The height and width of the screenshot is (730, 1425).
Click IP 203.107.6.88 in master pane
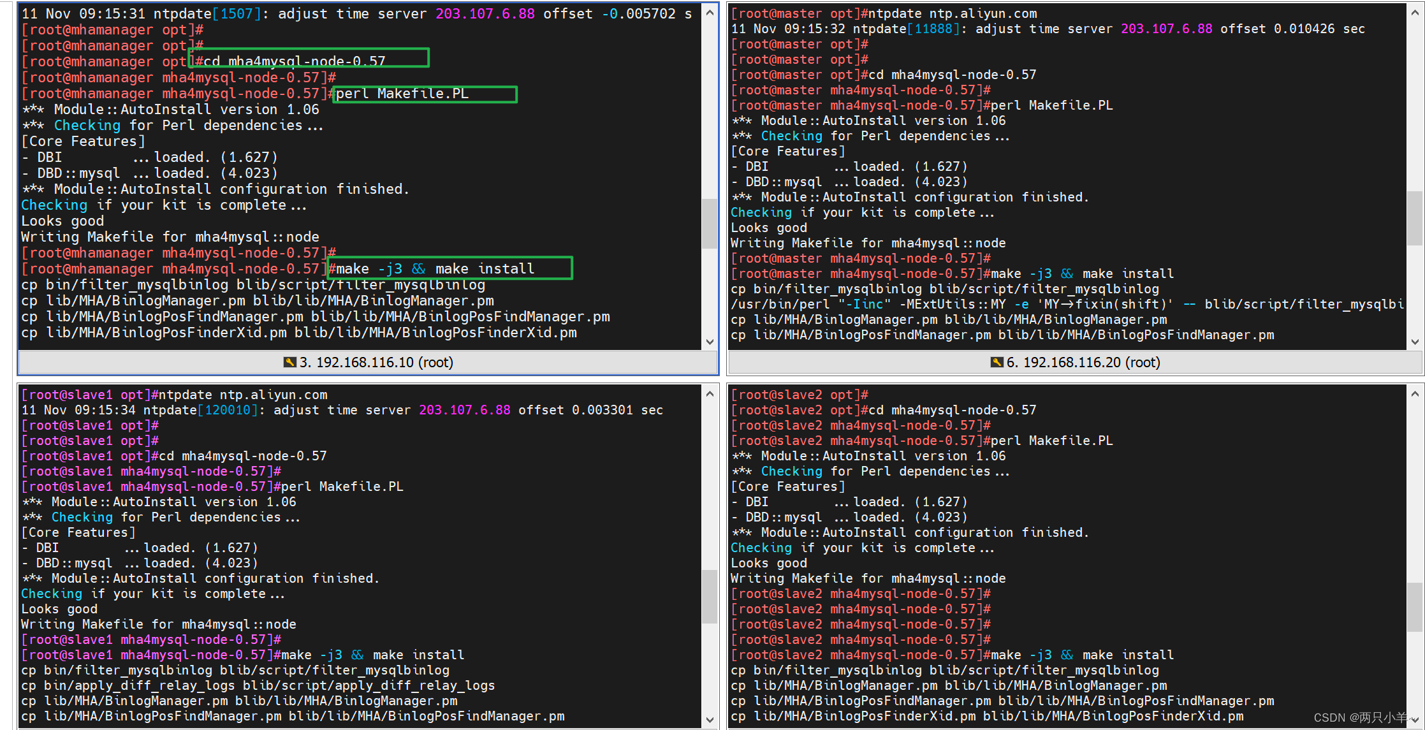[x=1167, y=29]
